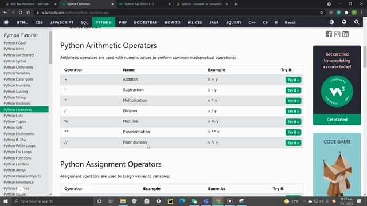Click the W3 certified badge image

[x=337, y=92]
